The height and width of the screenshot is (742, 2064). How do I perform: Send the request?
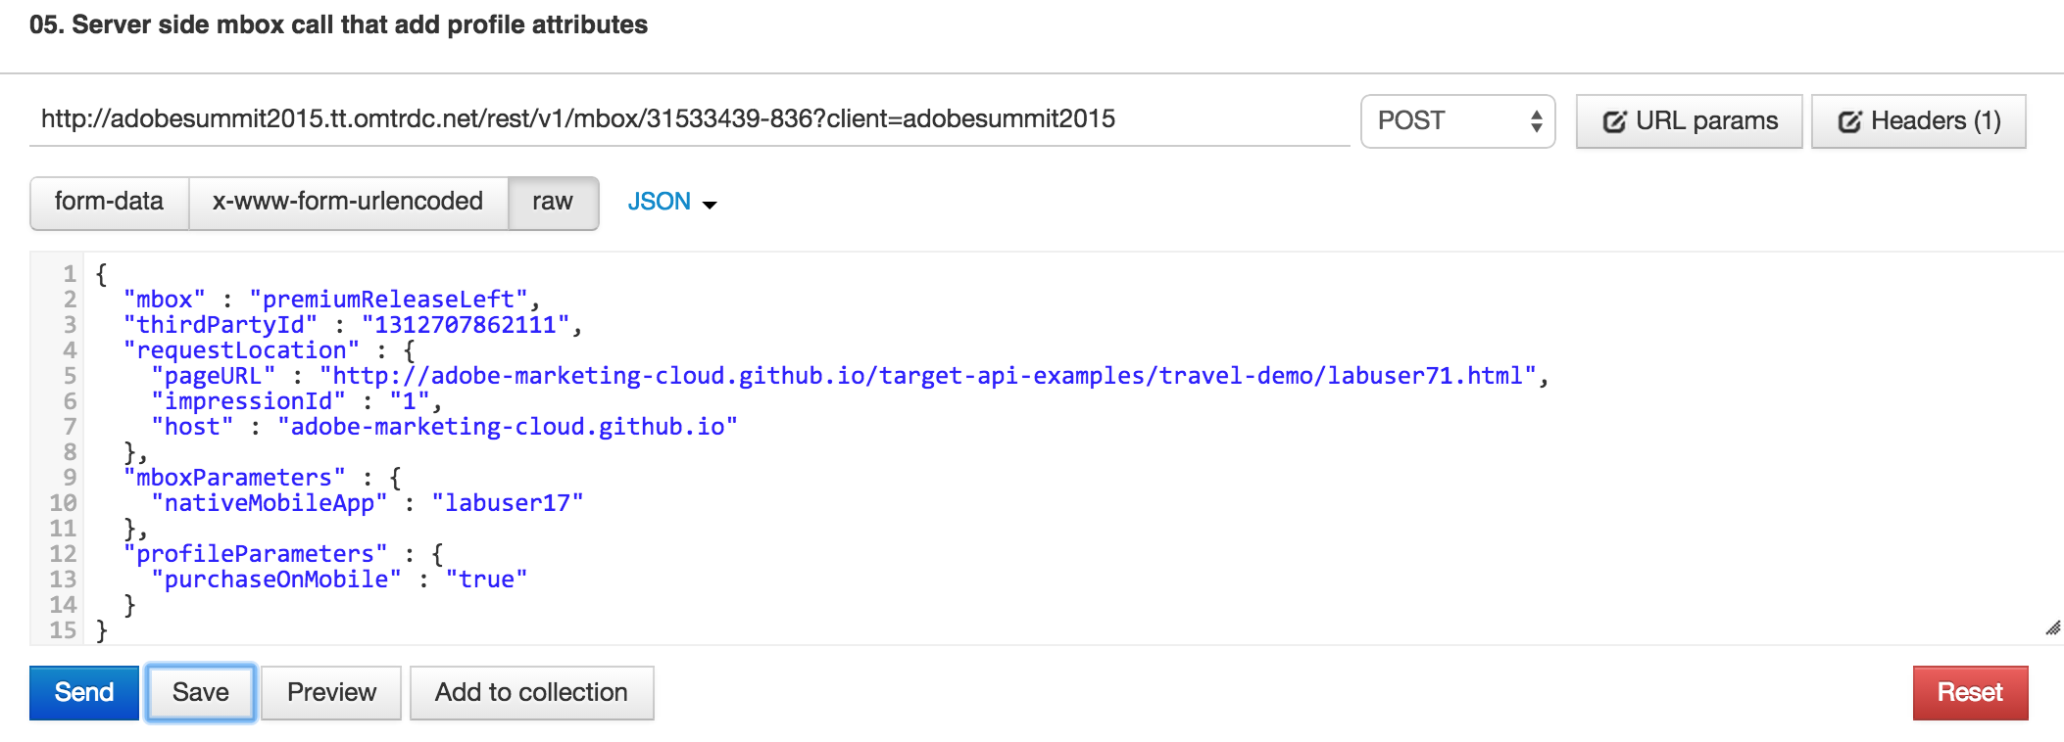point(84,692)
